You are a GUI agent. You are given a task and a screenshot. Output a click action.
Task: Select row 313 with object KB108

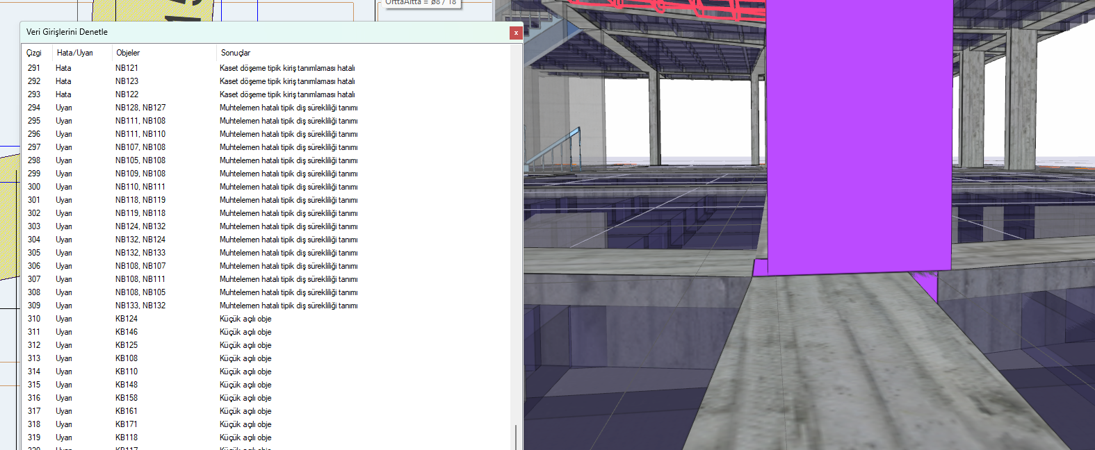pos(266,358)
